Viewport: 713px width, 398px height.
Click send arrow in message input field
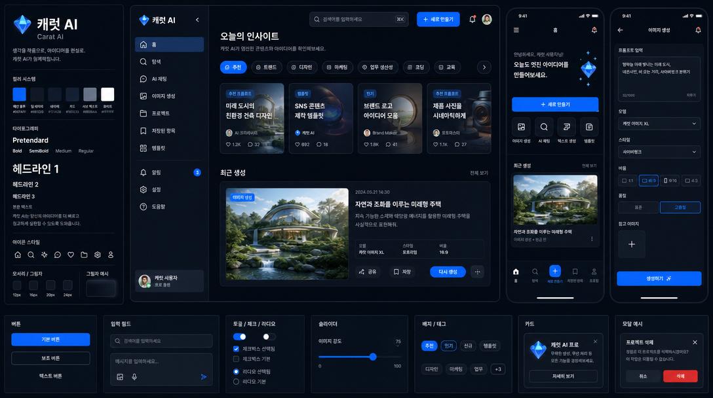204,376
